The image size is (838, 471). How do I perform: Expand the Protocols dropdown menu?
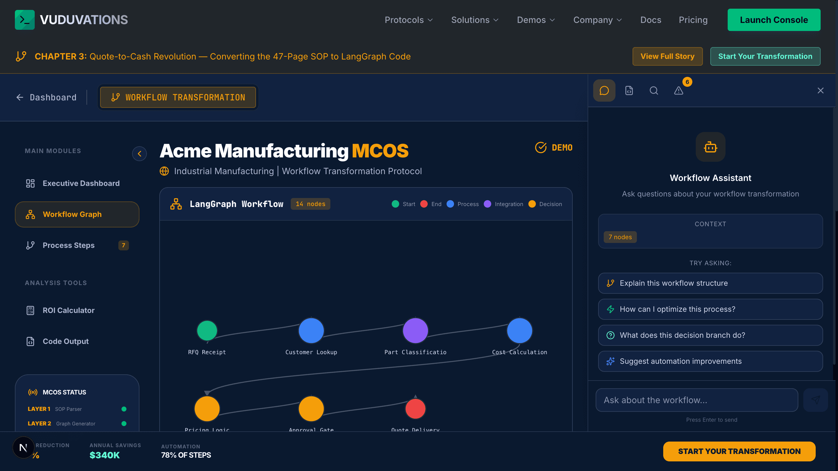[x=408, y=20]
